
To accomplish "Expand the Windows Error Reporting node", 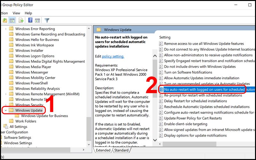I will (6, 29).
